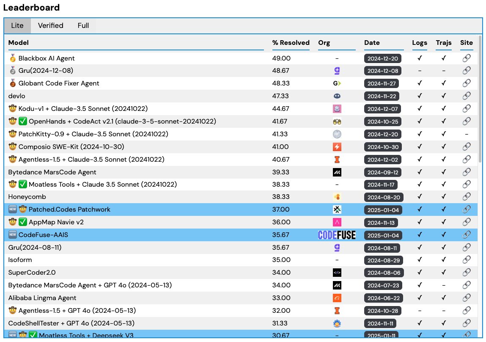Click CodeShellTester + GPT 4o model name
The height and width of the screenshot is (342, 486).
tap(71, 323)
